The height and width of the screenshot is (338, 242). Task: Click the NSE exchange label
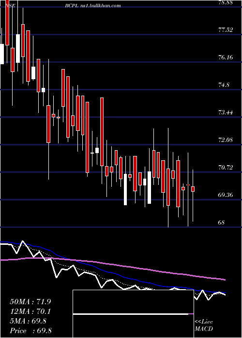click(x=10, y=6)
